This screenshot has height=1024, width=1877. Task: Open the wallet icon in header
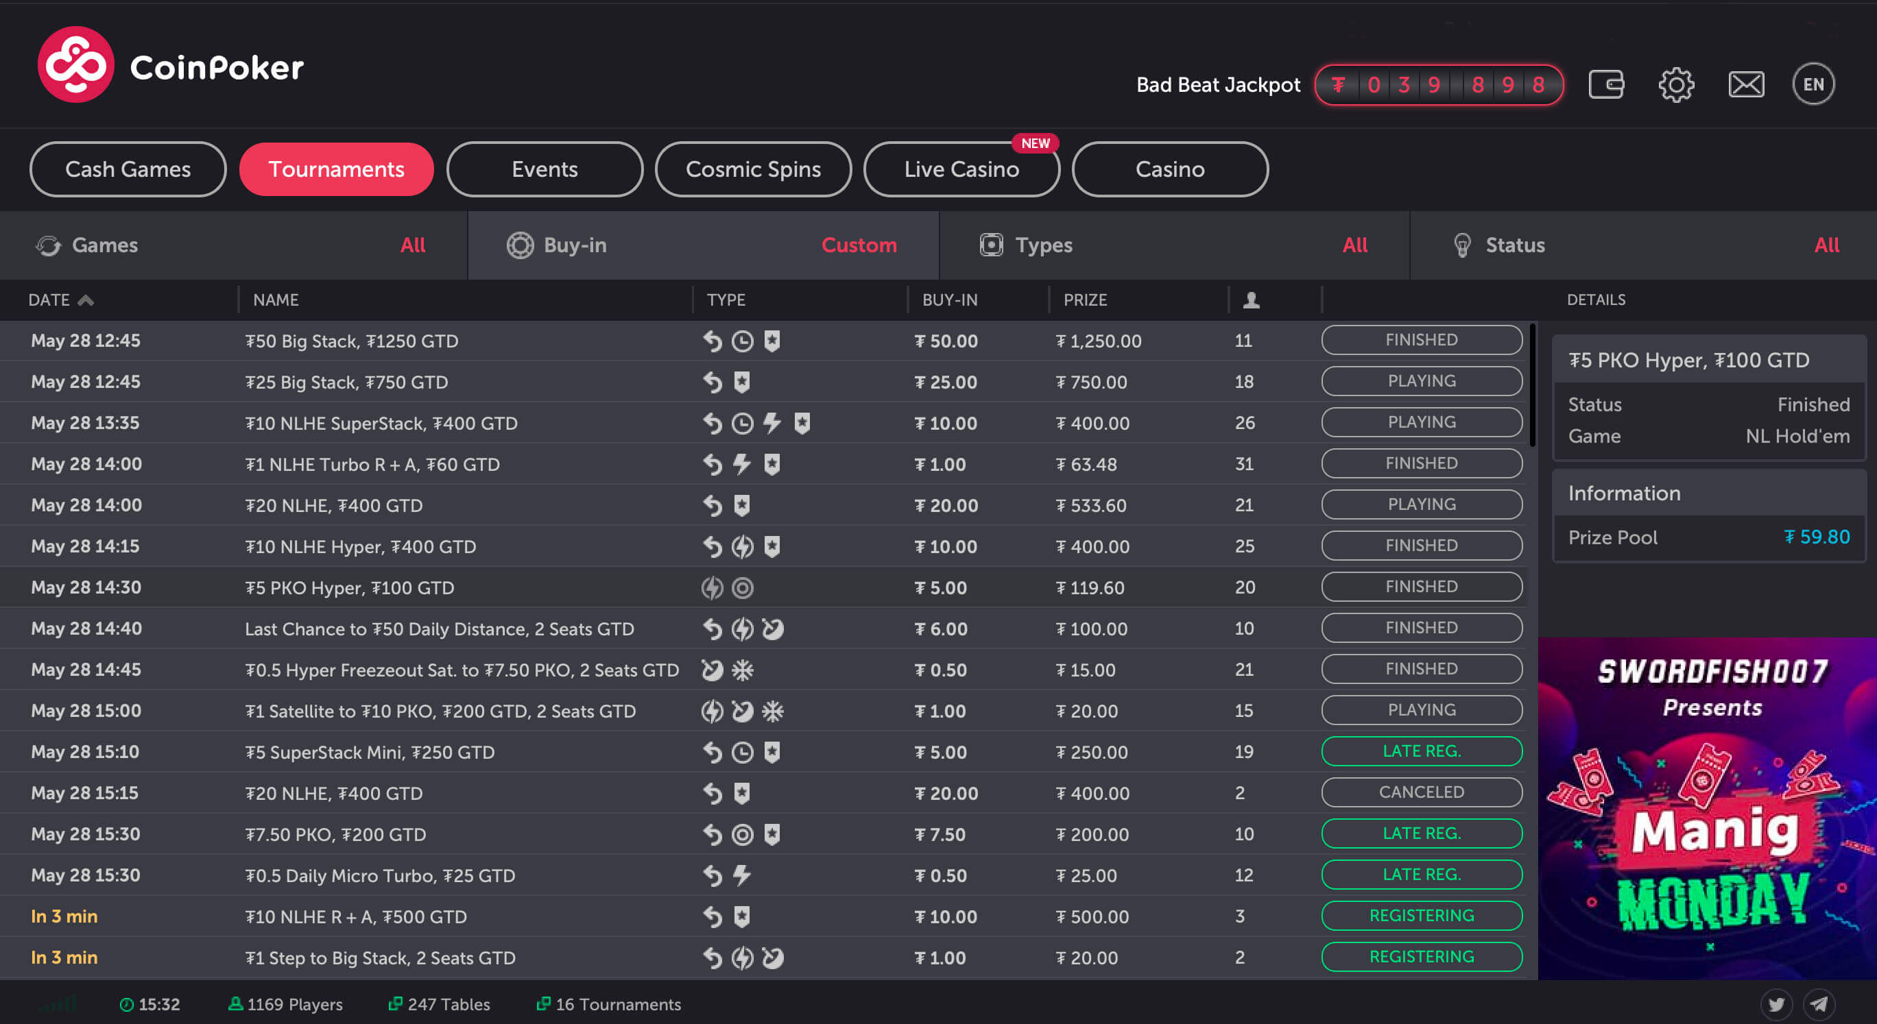(1606, 84)
